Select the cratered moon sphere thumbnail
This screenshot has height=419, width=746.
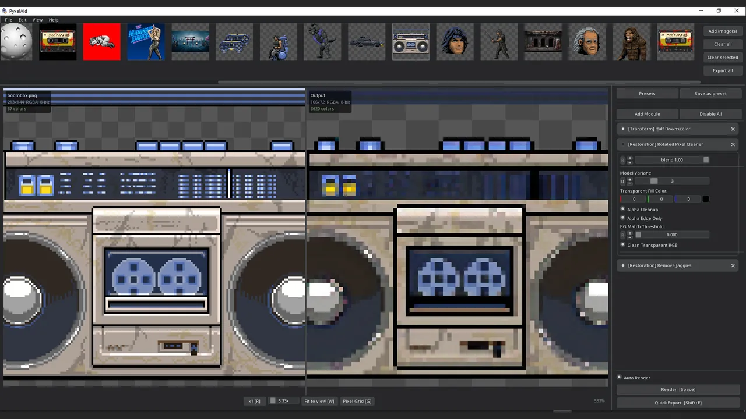pyautogui.click(x=16, y=42)
